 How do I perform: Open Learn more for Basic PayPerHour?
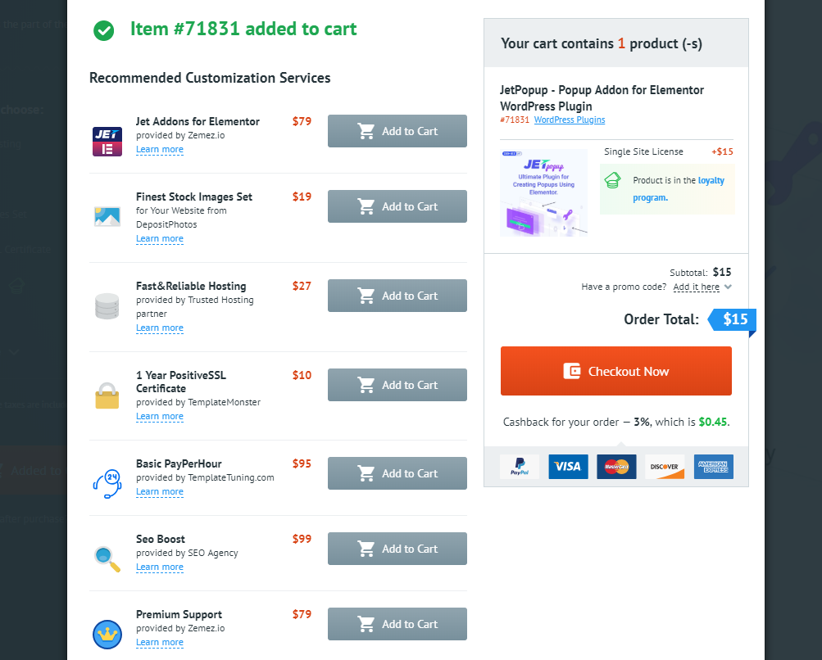click(160, 491)
